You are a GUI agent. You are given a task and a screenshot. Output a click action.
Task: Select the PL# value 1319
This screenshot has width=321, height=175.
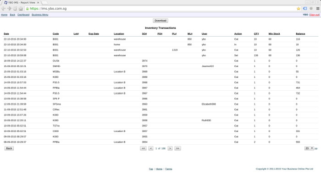pos(175,50)
